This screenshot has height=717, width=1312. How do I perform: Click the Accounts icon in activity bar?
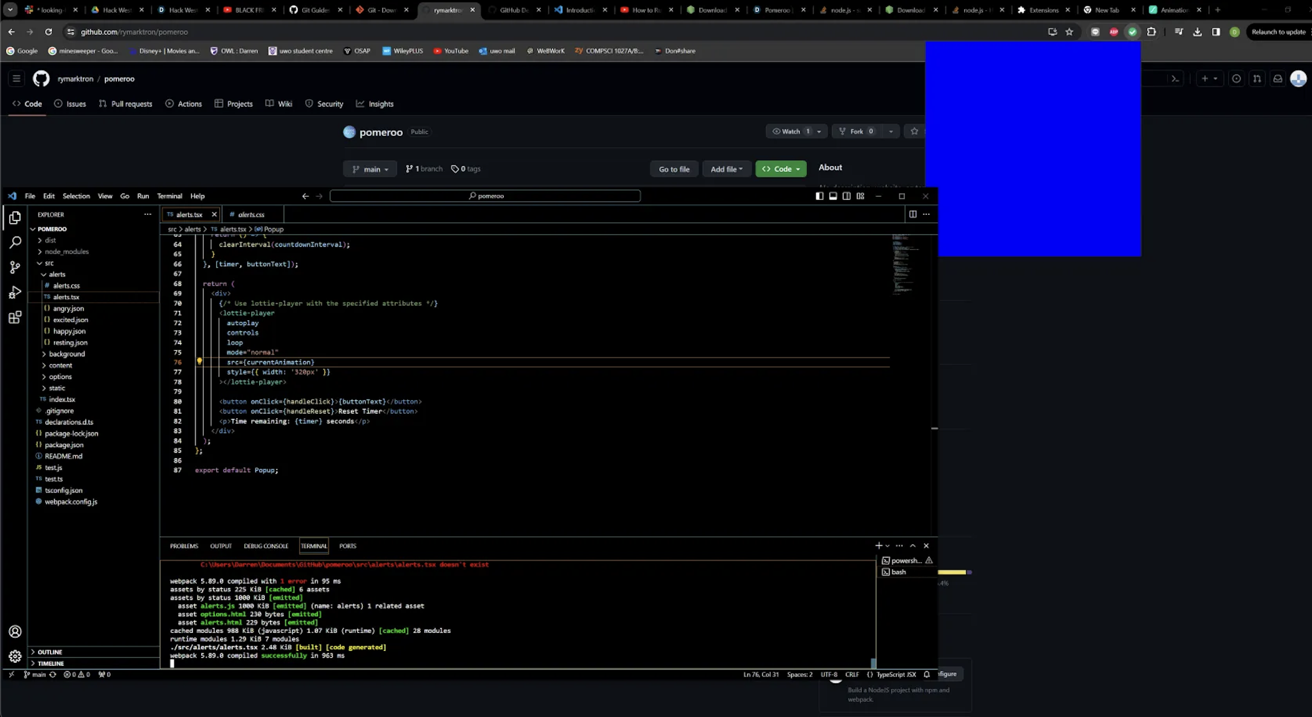coord(15,631)
